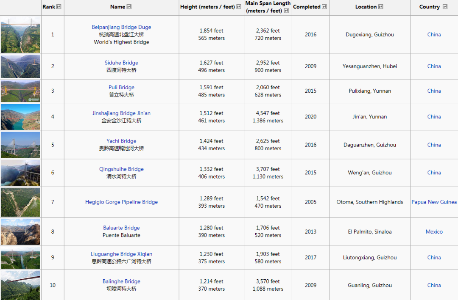Click China link in Jinshajiang Bridge row
Image resolution: width=458 pixels, height=300 pixels.
[x=434, y=117]
